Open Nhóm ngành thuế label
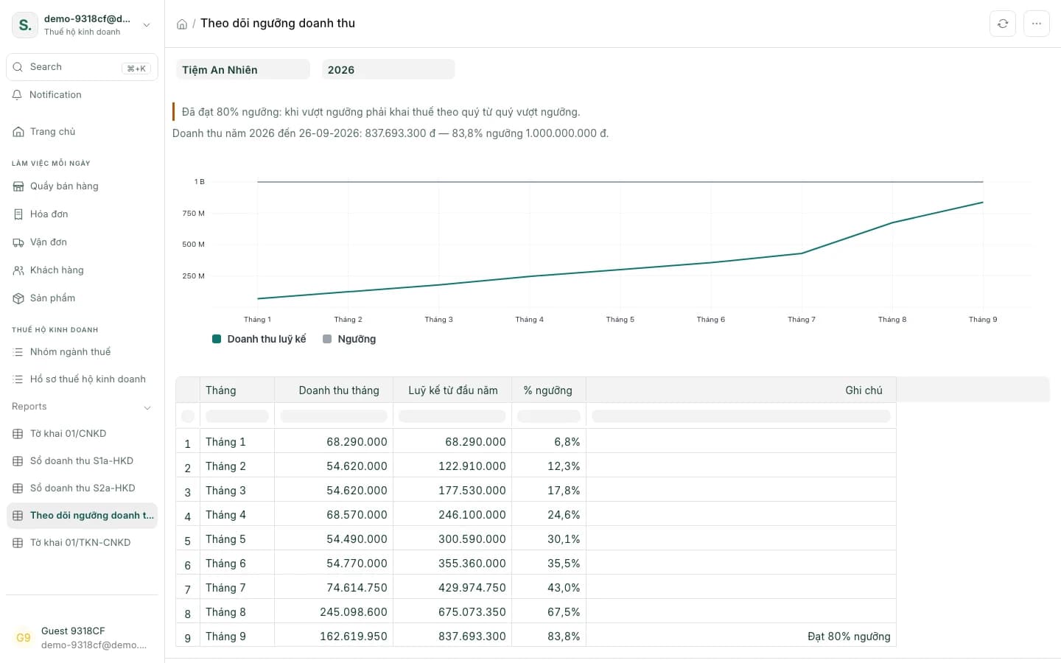 click(70, 352)
